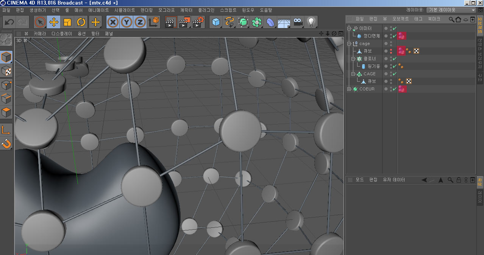Viewport: 484px width, 255px height.
Task: Activate the Move tool
Action: click(54, 22)
